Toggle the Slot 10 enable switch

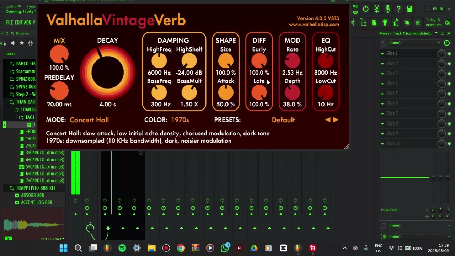click(449, 144)
